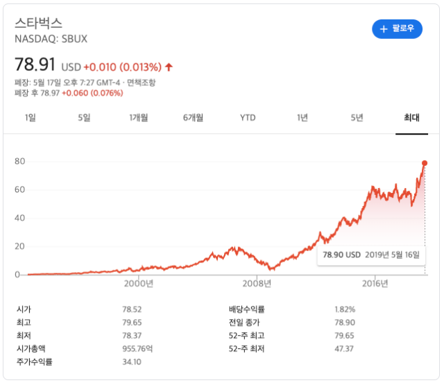The height and width of the screenshot is (385, 444).
Task: Click the 2000년 x-axis label
Action: click(139, 283)
